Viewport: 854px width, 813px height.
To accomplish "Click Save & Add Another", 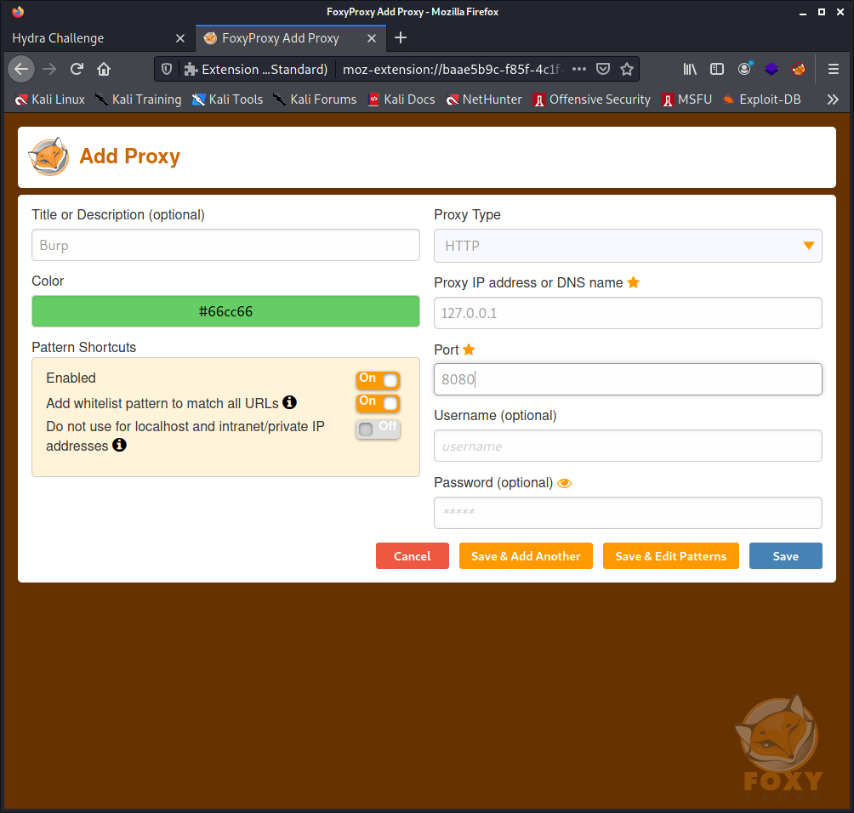I will pos(526,556).
